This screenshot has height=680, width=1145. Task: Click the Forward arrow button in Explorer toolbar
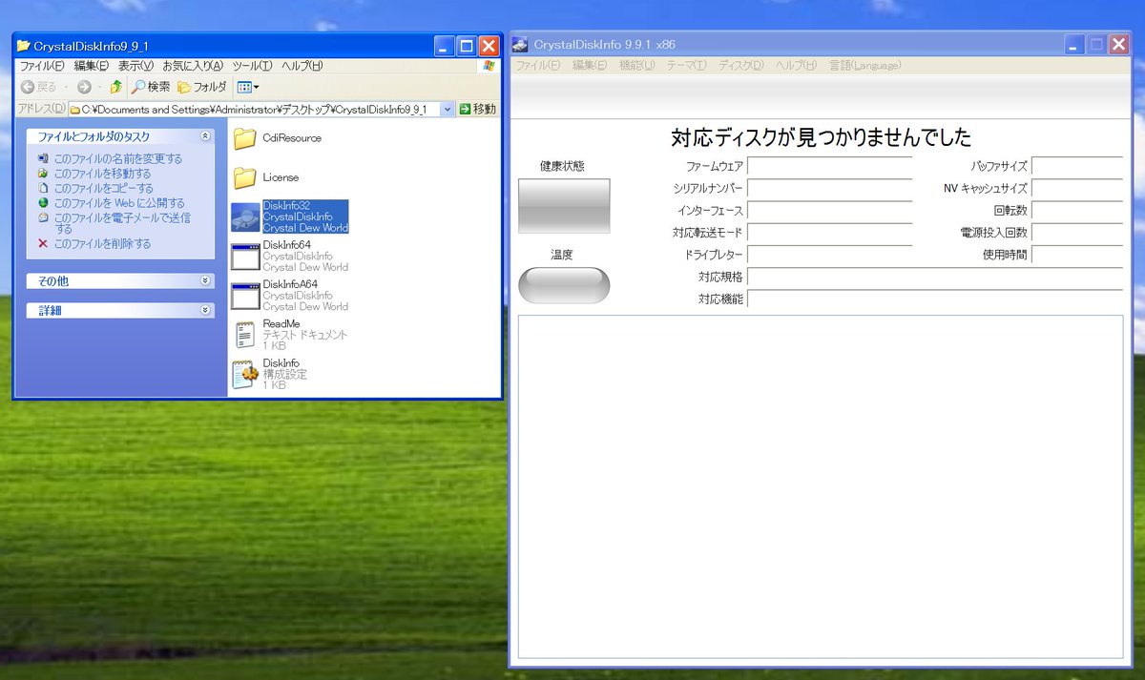tap(84, 87)
